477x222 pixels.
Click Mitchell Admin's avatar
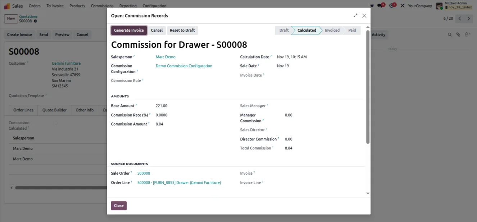coord(439,6)
